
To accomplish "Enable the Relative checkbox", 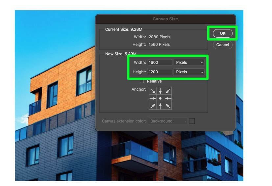I will click(x=142, y=81).
